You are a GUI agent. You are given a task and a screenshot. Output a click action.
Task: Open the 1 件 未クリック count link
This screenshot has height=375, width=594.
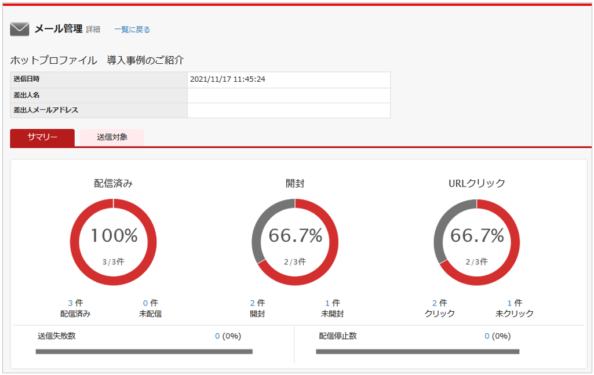coord(509,303)
